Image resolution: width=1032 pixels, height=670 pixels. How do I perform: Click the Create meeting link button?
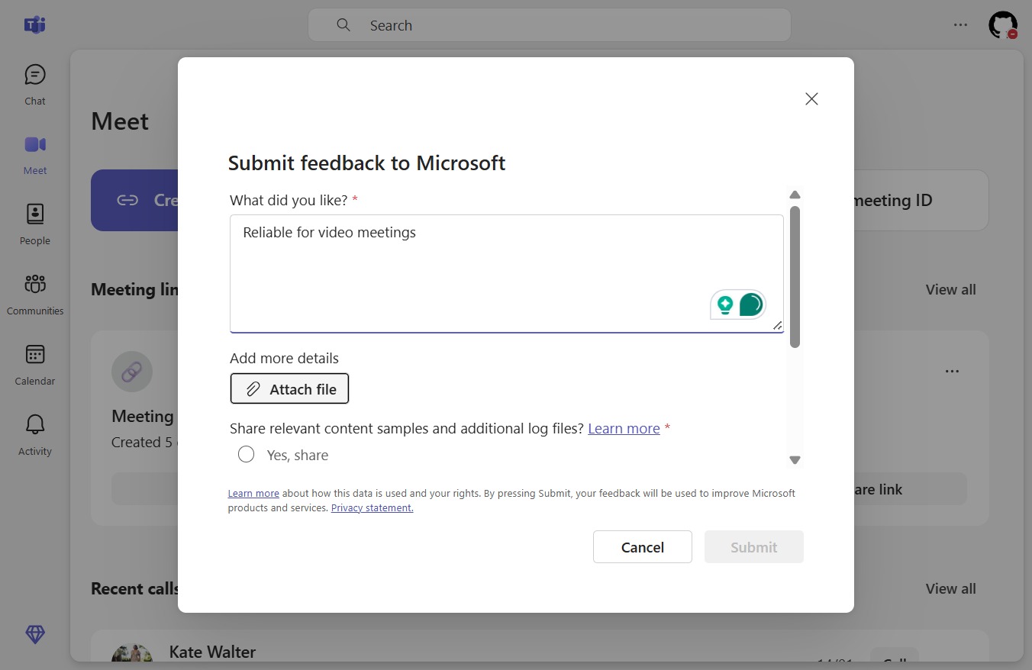coord(134,200)
